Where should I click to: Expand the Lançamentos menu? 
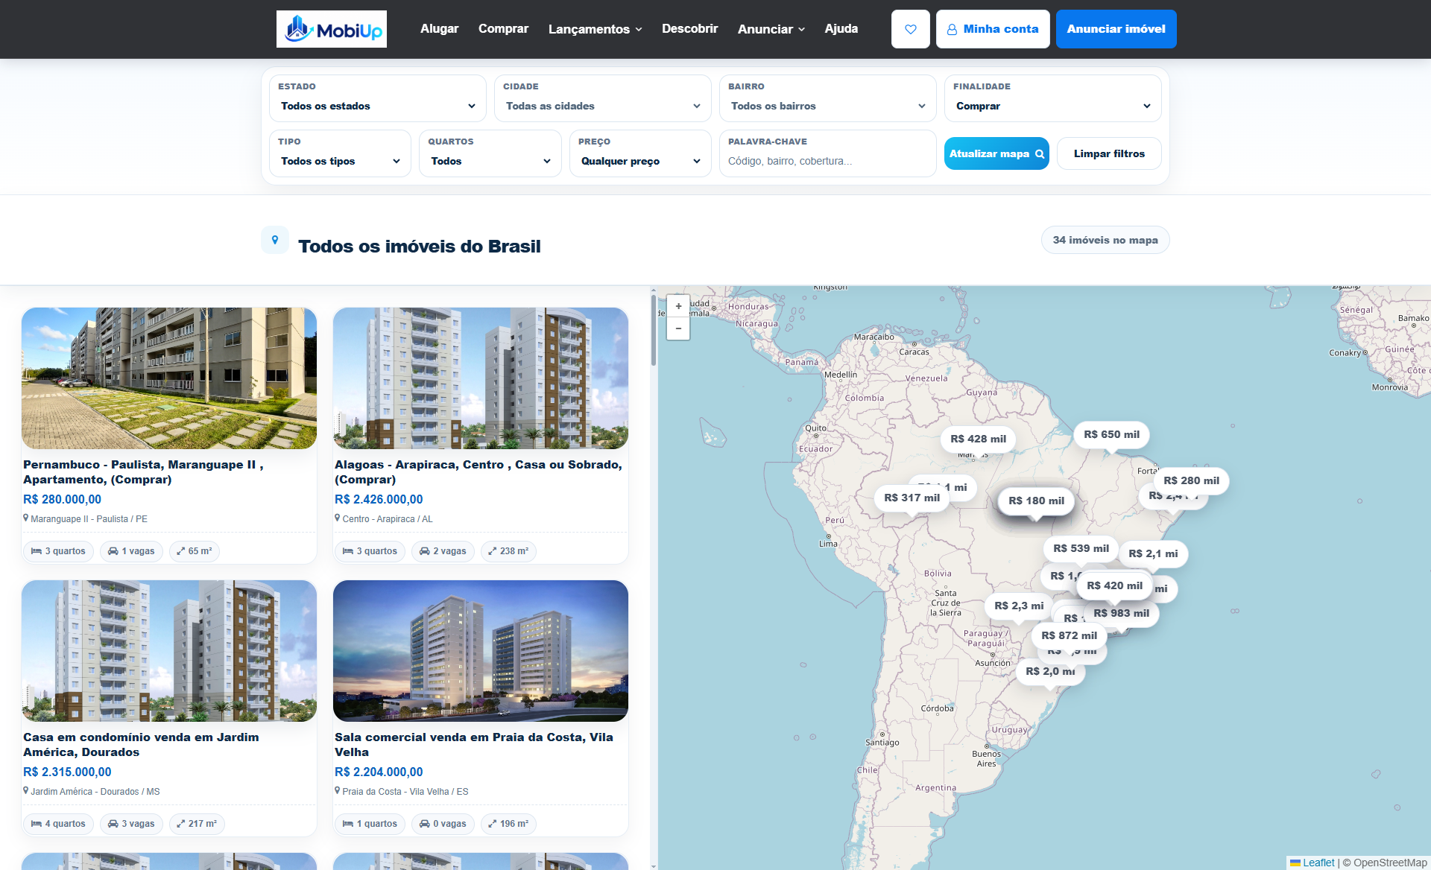pyautogui.click(x=595, y=29)
